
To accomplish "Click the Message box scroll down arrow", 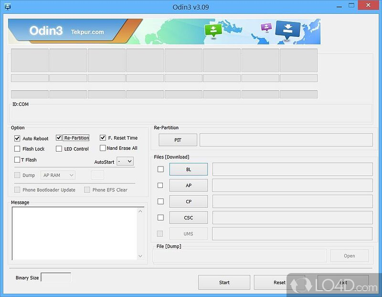I will click(140, 256).
